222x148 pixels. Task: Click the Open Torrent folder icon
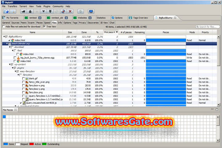[x=6, y=11]
